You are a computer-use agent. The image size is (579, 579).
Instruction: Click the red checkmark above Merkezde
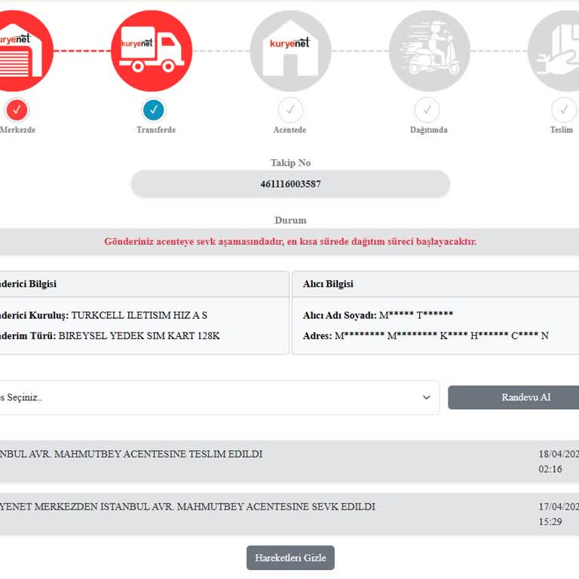17,109
